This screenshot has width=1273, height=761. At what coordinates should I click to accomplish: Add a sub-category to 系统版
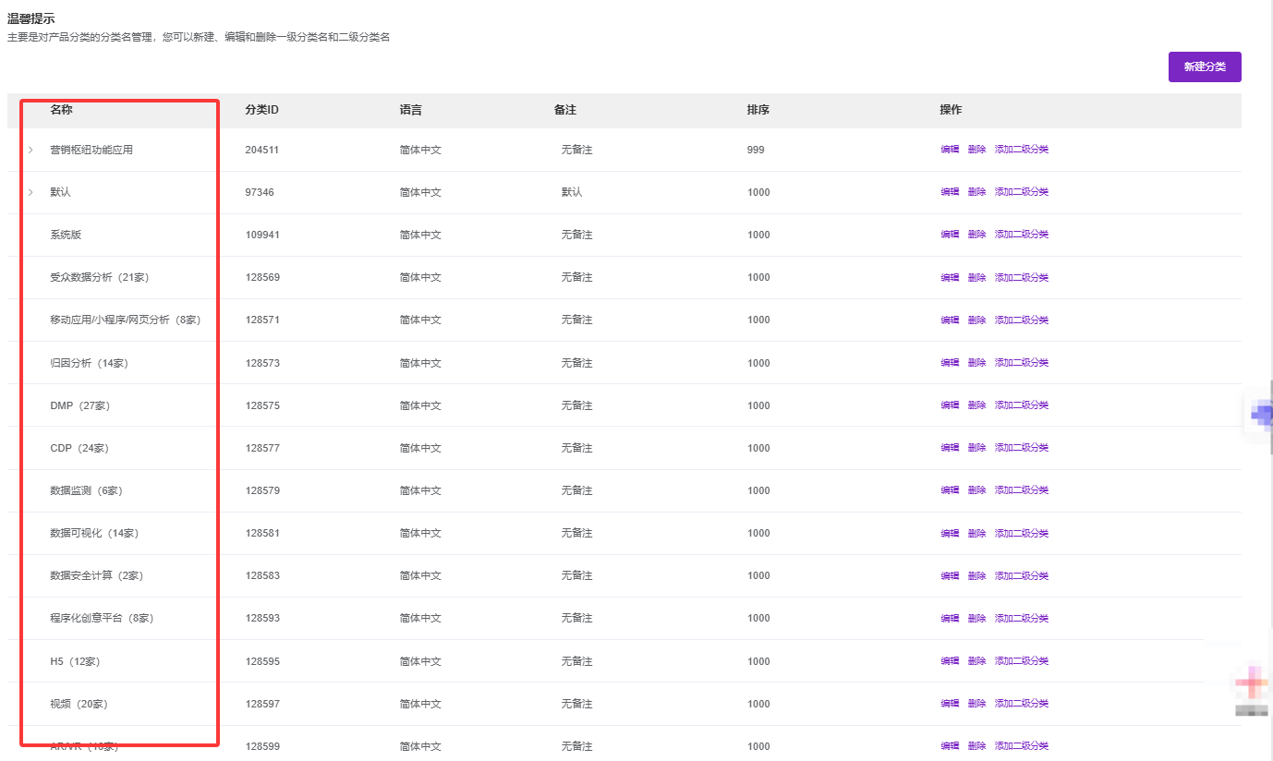[x=1021, y=235]
